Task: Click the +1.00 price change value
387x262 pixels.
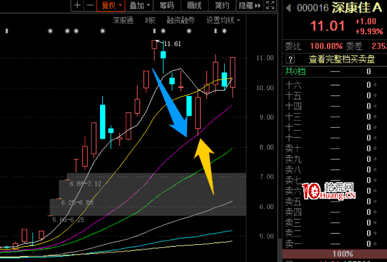Action: pyautogui.click(x=366, y=22)
